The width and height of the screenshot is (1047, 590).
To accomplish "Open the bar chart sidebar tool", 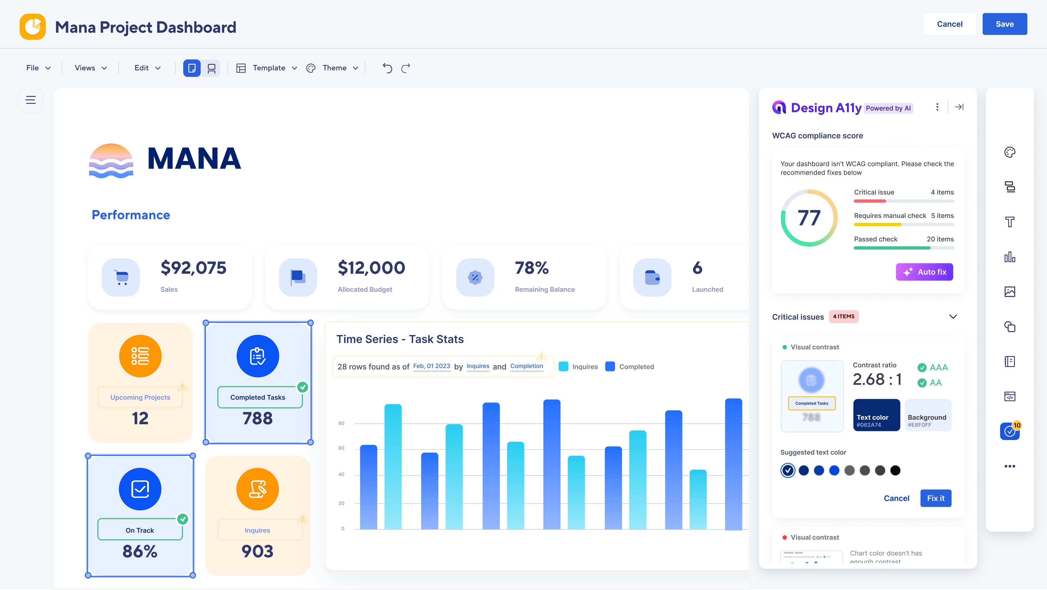I will coord(1010,257).
